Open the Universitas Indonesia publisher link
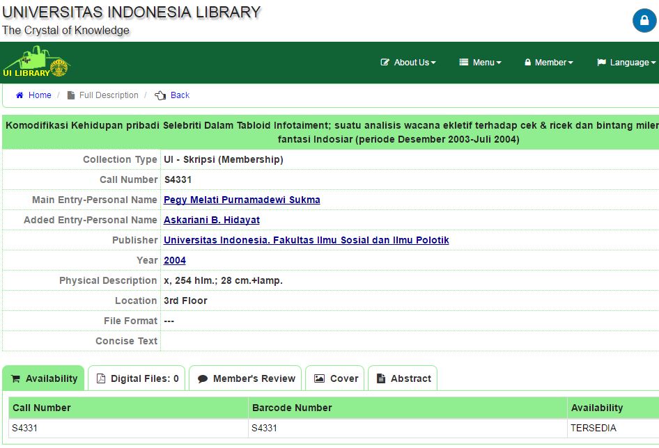The width and height of the screenshot is (659, 448). coord(306,240)
